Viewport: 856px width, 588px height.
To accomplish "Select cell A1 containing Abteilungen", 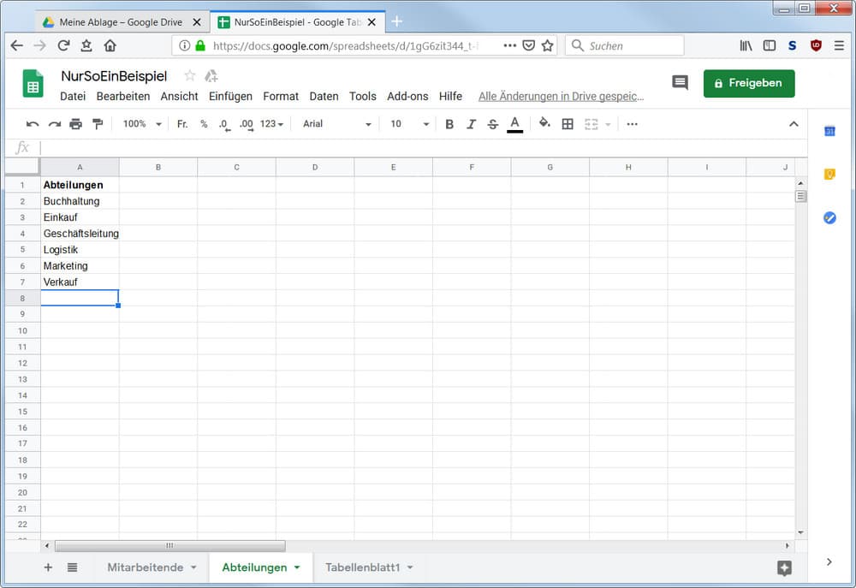I will pos(80,185).
